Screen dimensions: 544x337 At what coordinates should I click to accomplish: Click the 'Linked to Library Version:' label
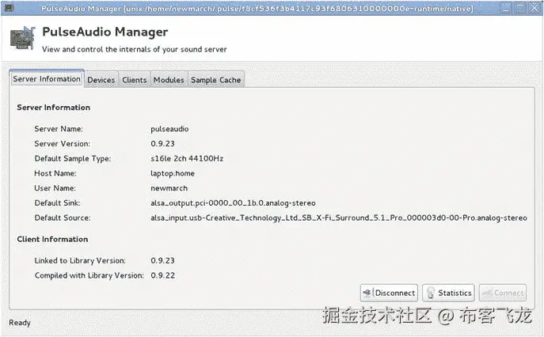80,261
